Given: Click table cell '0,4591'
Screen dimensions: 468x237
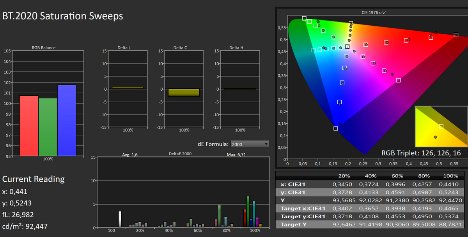Looking at the screenshot, I should [x=395, y=192].
